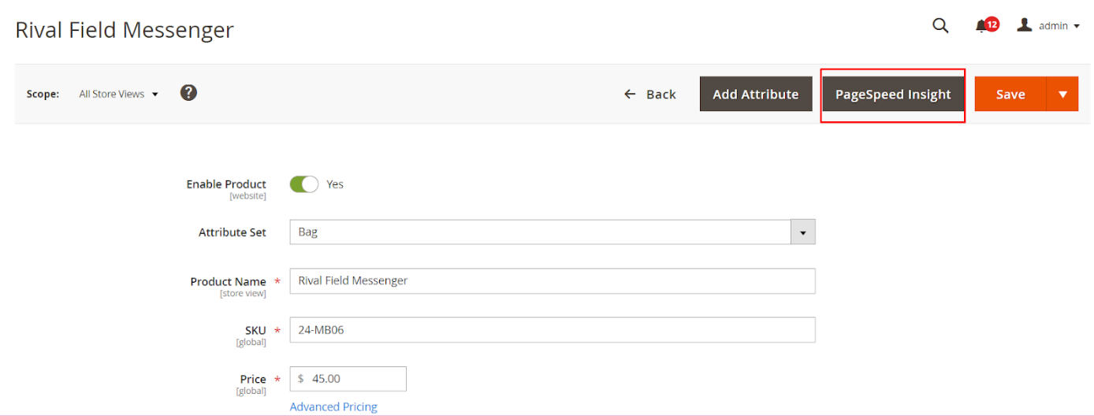Click the Back arrow icon
Viewport: 1094px width, 416px height.
(630, 95)
